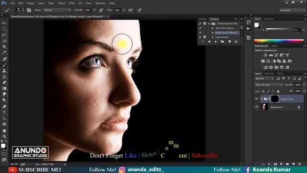Add layer mask at Layers panel bottom
The image size is (307, 173).
point(275,164)
